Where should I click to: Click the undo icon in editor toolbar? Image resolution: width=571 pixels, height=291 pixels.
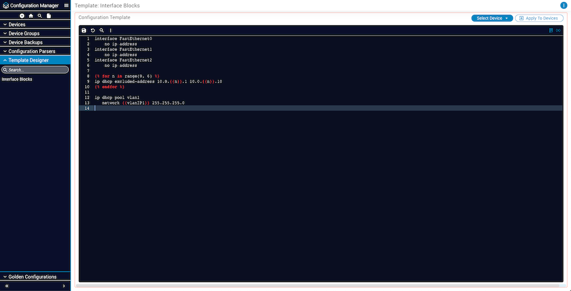click(x=93, y=30)
